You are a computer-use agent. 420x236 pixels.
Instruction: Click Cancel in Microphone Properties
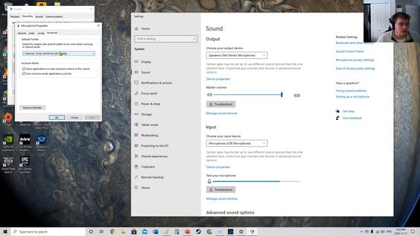(74, 117)
